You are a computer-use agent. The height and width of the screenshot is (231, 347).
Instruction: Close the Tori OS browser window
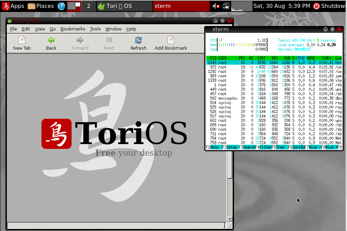coord(229,21)
